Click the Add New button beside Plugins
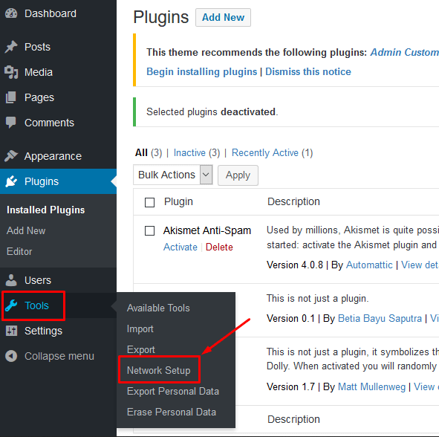This screenshot has width=439, height=437. coord(223,17)
